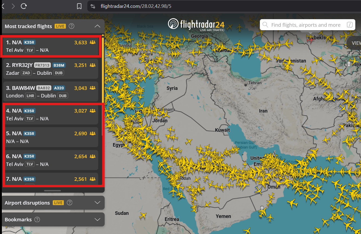
Task: Go forward in browser history
Action: coord(13,6)
